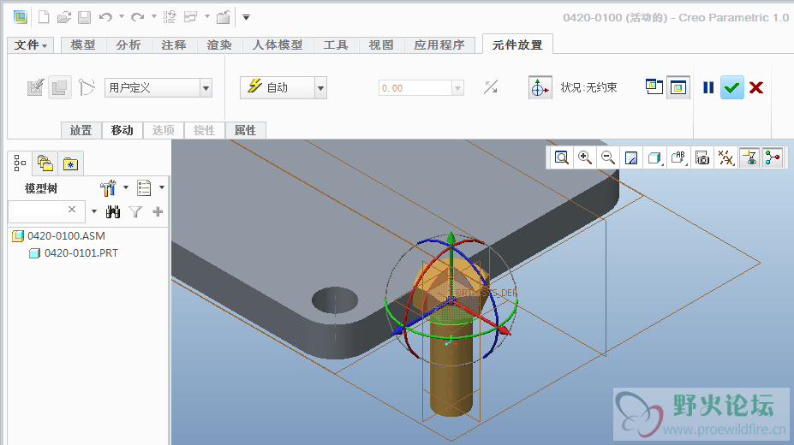Click the favorites navigator tab icon
The height and width of the screenshot is (445, 794).
[70, 163]
